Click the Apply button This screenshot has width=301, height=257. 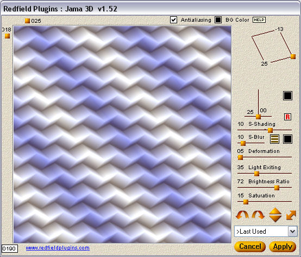click(x=283, y=247)
